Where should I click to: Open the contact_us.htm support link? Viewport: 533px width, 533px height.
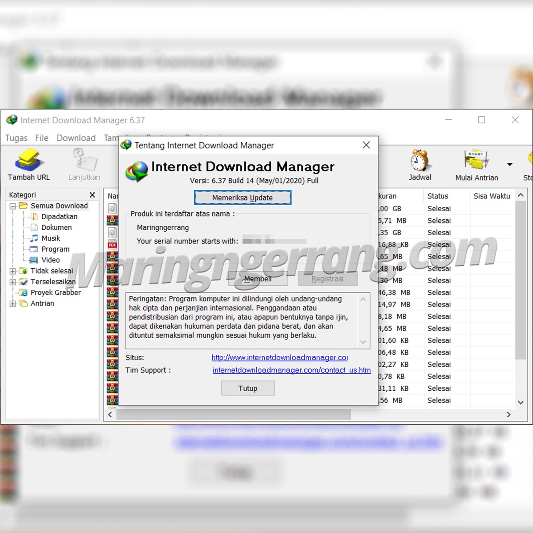(x=292, y=370)
